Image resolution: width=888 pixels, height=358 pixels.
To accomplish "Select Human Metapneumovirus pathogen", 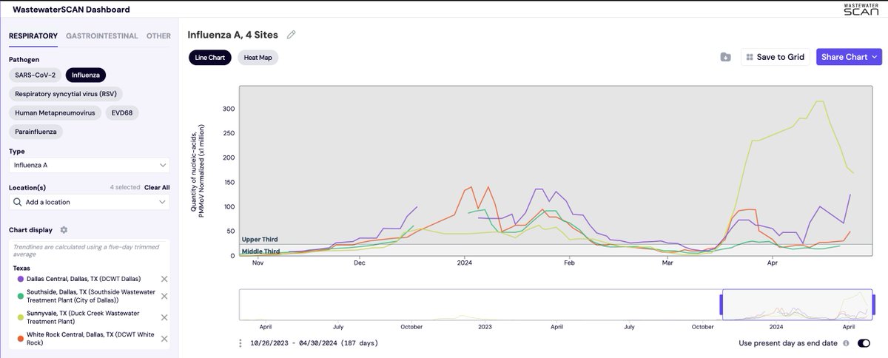I will pos(54,113).
